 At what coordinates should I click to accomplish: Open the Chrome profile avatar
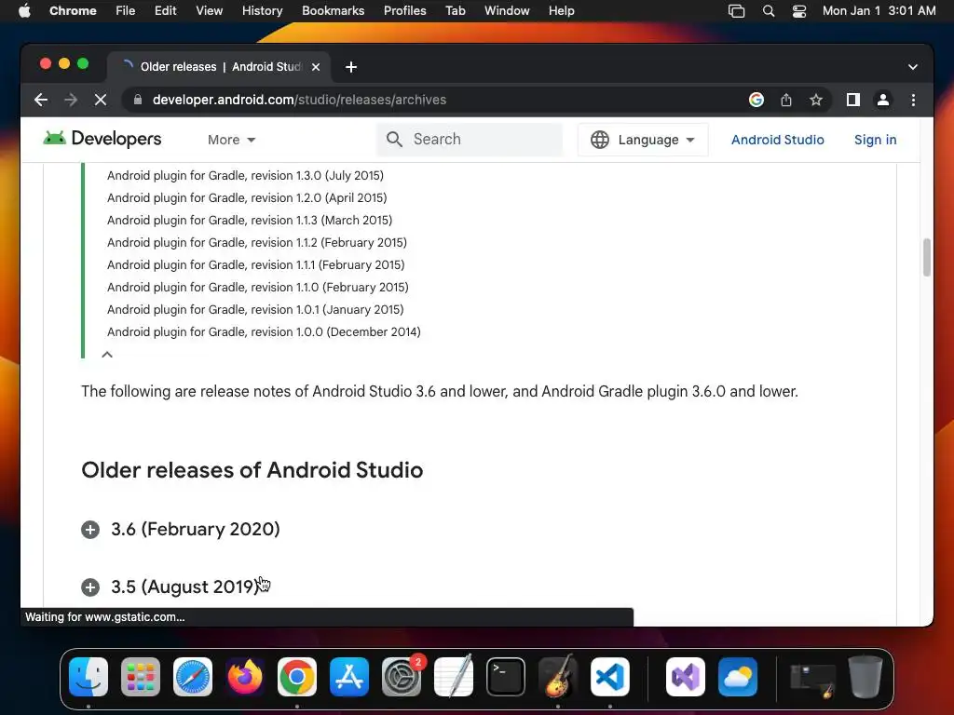pyautogui.click(x=883, y=100)
